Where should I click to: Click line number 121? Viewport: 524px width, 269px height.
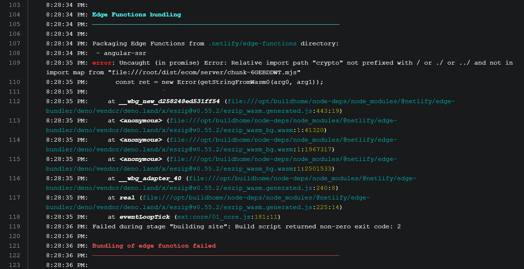click(14, 246)
